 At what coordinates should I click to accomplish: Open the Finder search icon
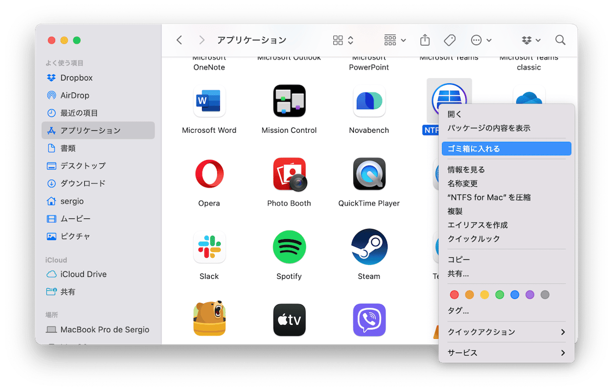point(560,40)
